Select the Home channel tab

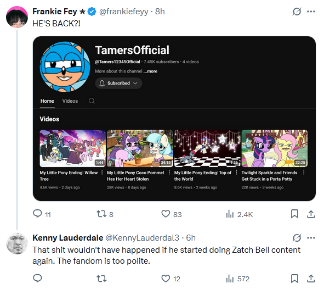(x=47, y=101)
